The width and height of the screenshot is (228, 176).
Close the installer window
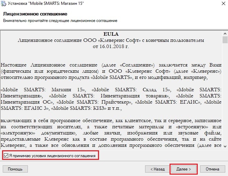click(x=223, y=3)
